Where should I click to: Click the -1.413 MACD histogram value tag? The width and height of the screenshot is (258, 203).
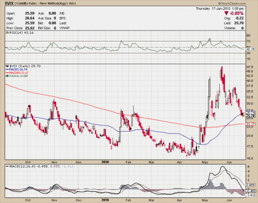[x=250, y=195]
